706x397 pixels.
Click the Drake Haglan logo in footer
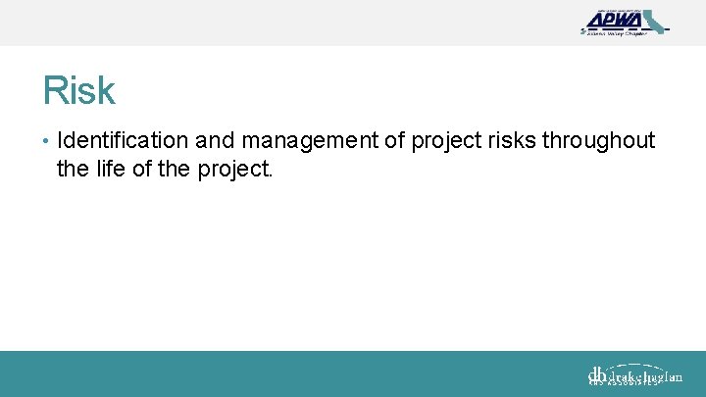(x=634, y=374)
